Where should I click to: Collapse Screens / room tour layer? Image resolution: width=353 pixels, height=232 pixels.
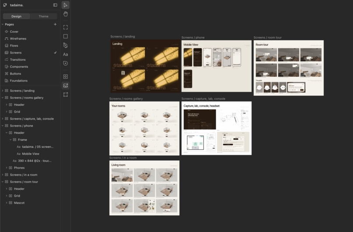pos(3,182)
